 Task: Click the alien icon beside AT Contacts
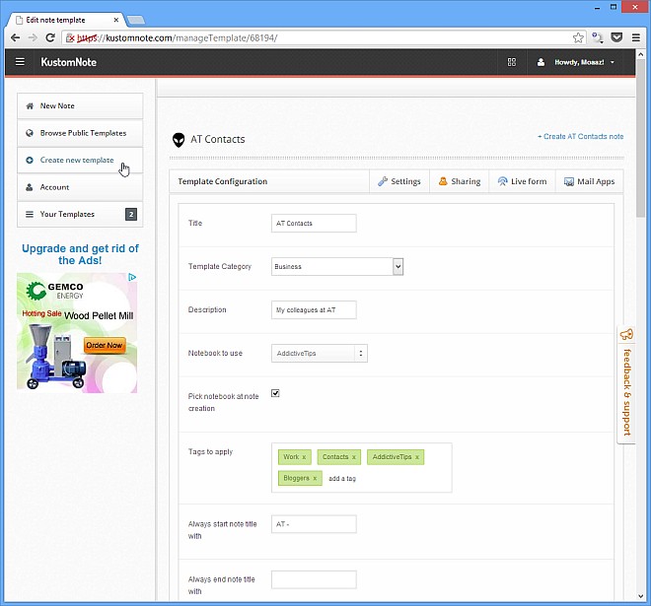click(x=179, y=140)
